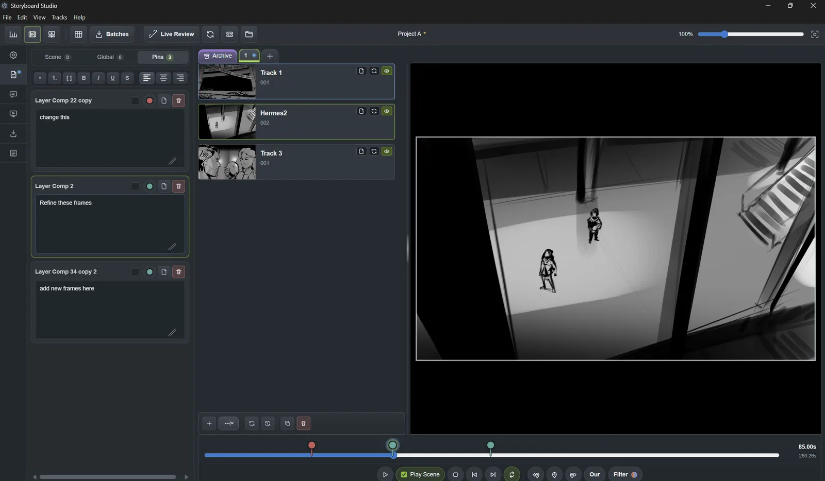The image size is (825, 481).
Task: Open the track options dropdown next to the add button
Action: pos(228,423)
